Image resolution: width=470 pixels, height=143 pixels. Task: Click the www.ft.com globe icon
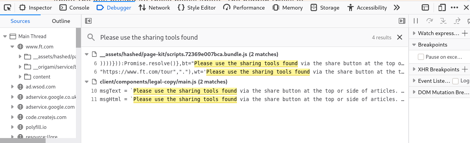click(20, 47)
